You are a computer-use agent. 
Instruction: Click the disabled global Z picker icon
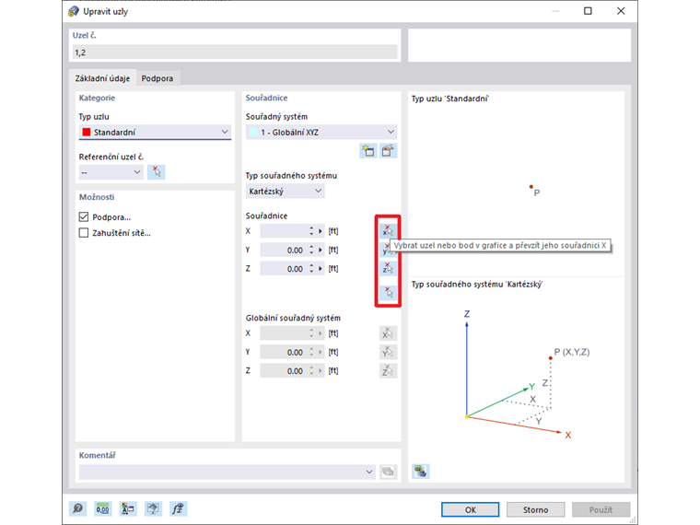tap(388, 370)
